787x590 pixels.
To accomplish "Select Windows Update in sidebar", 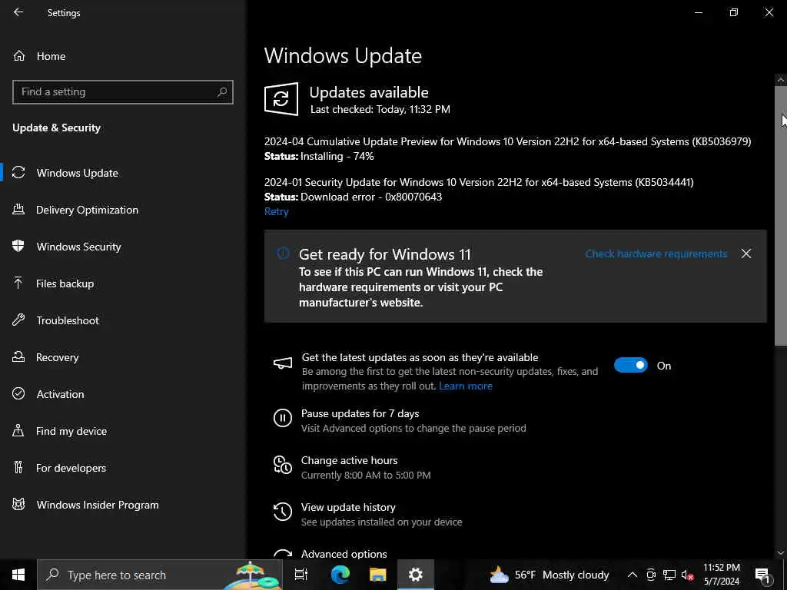I will (78, 173).
